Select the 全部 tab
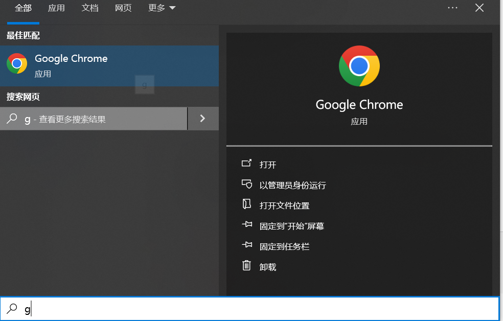503x321 pixels. [22, 8]
